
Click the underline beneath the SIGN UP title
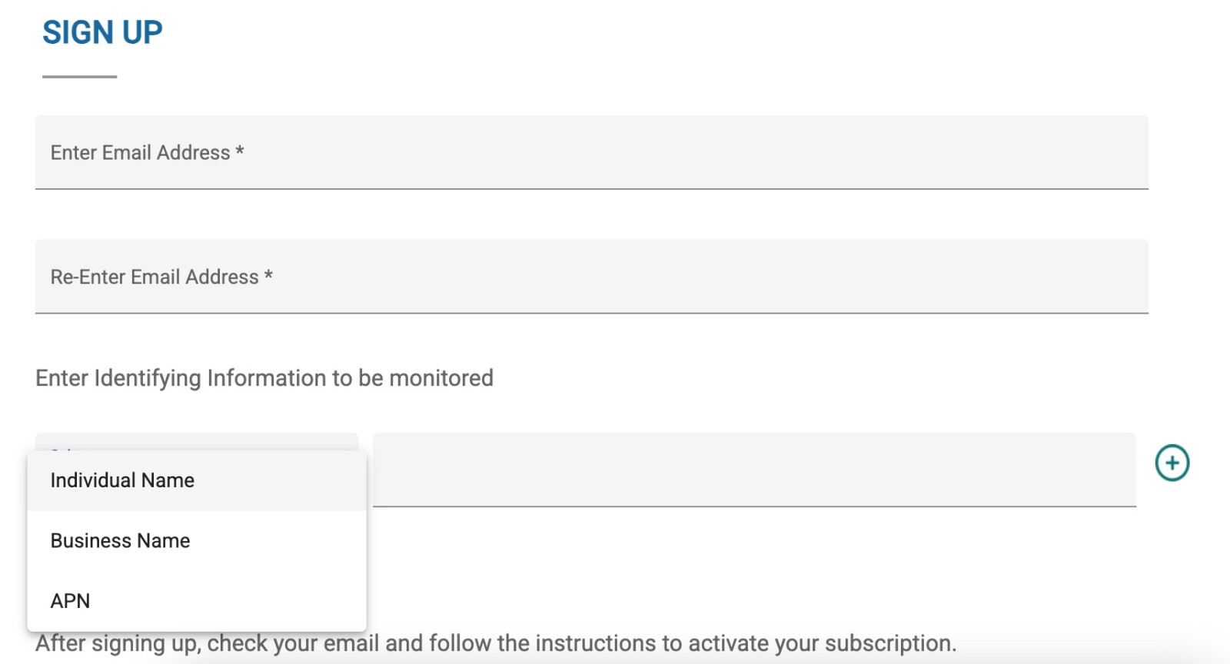click(79, 76)
